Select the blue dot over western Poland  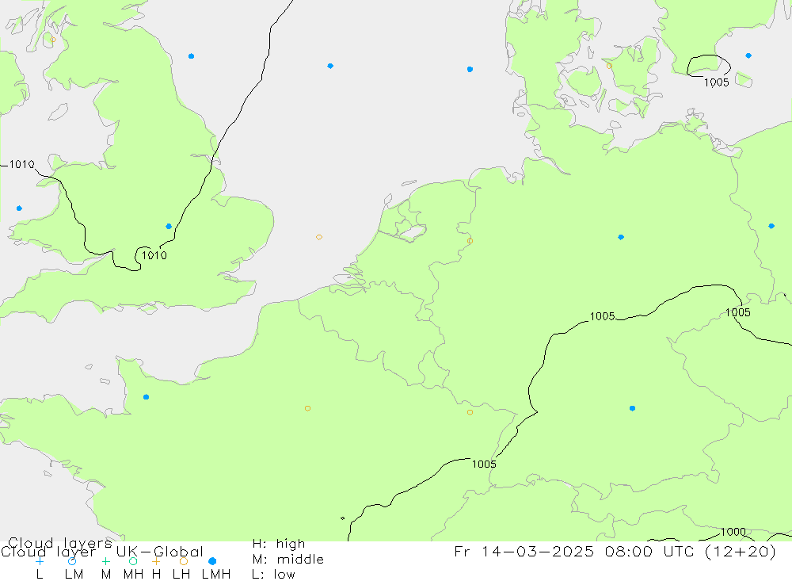click(x=771, y=226)
